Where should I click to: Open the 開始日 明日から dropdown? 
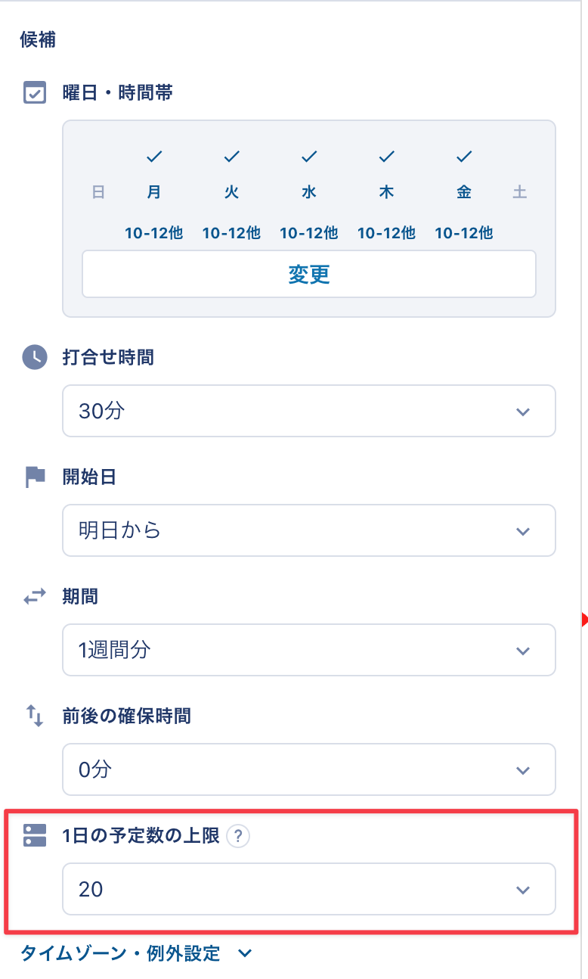coord(308,530)
